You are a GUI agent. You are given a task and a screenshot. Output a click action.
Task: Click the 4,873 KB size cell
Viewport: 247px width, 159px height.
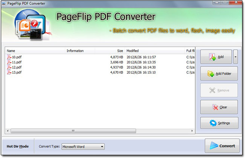coord(117,57)
